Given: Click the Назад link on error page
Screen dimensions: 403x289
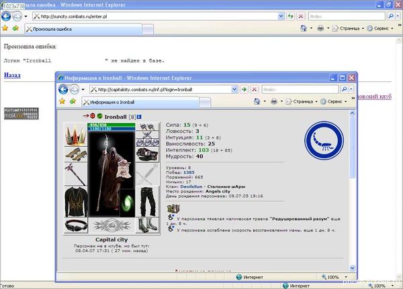Looking at the screenshot, I should click(x=12, y=75).
